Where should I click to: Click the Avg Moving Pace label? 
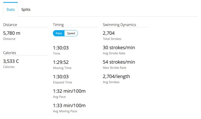(x=65, y=111)
